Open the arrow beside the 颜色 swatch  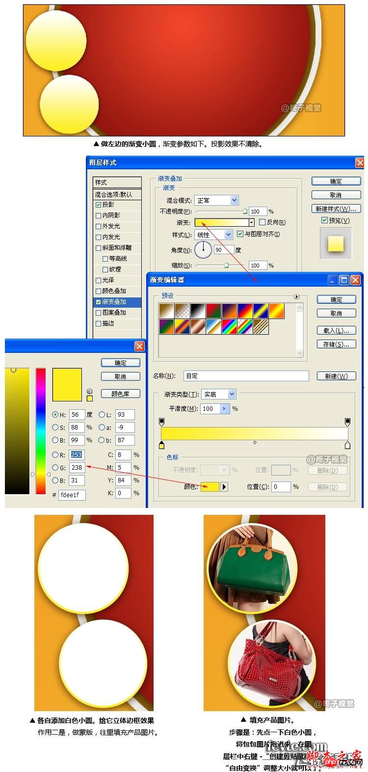[224, 487]
